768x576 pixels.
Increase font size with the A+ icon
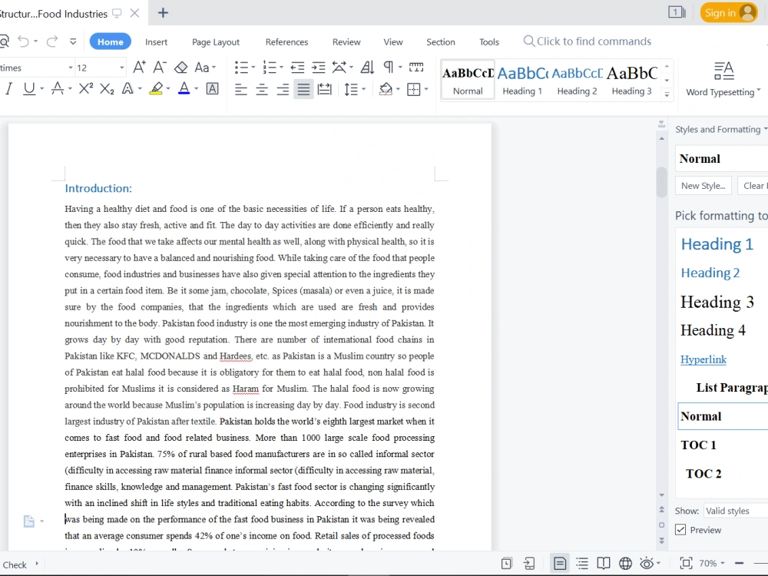(x=139, y=67)
